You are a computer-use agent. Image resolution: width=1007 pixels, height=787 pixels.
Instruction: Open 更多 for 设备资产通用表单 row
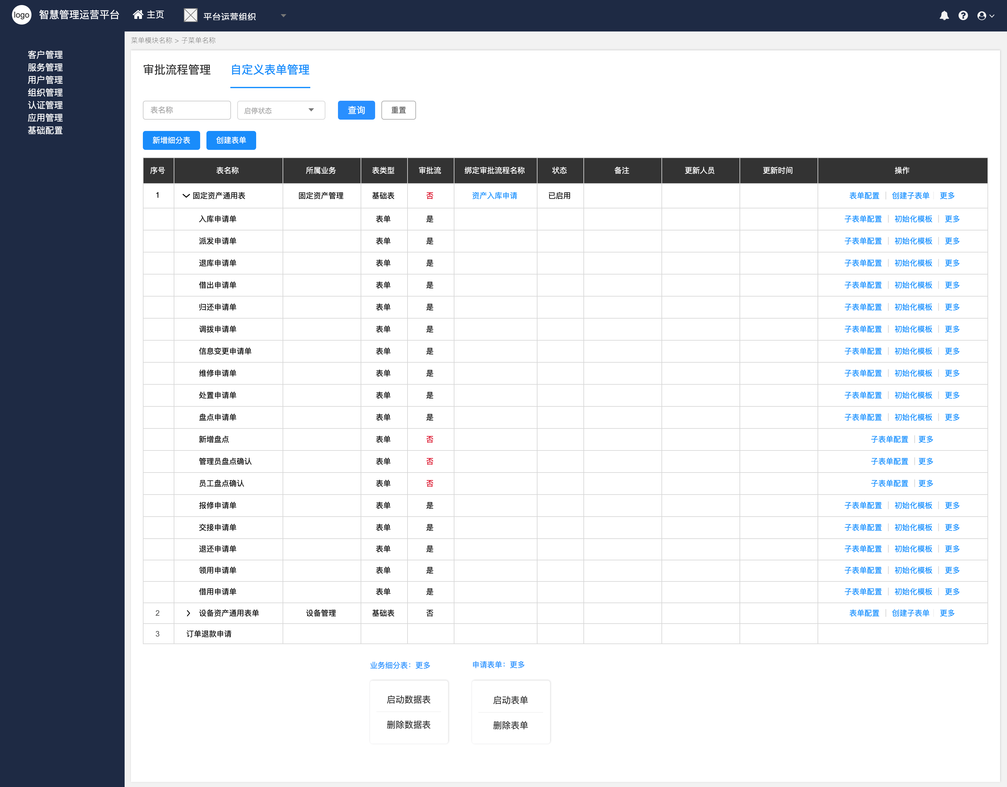(x=947, y=613)
